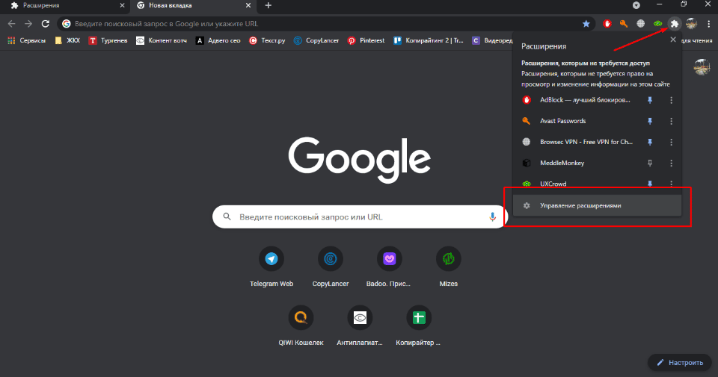
Task: Open Chrome's main three-dot menu
Action: tap(708, 24)
